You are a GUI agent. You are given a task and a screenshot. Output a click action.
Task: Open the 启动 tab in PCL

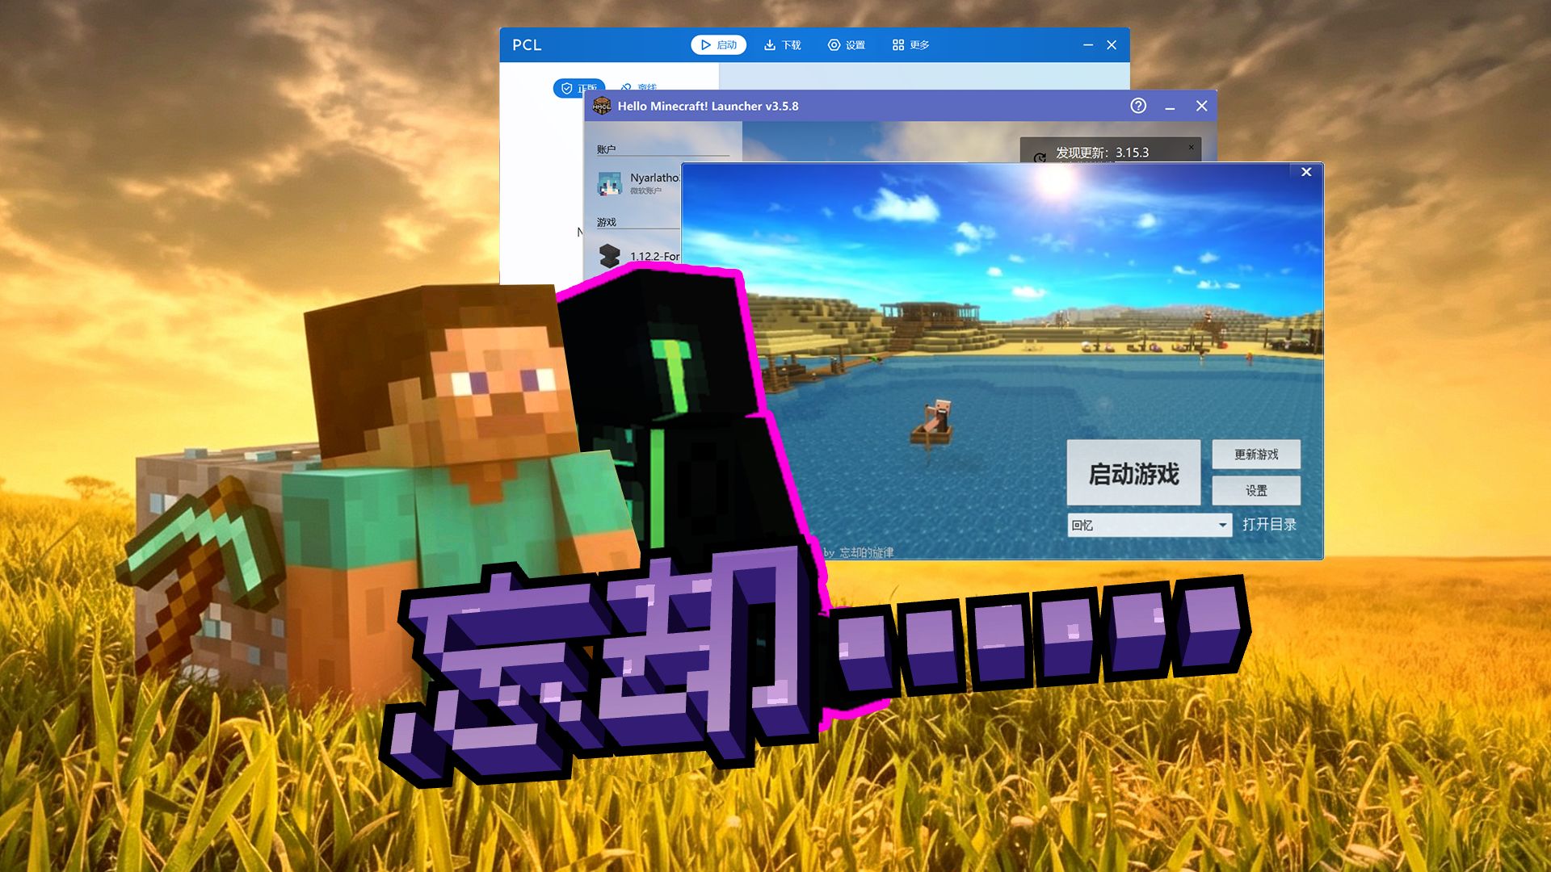tap(719, 45)
